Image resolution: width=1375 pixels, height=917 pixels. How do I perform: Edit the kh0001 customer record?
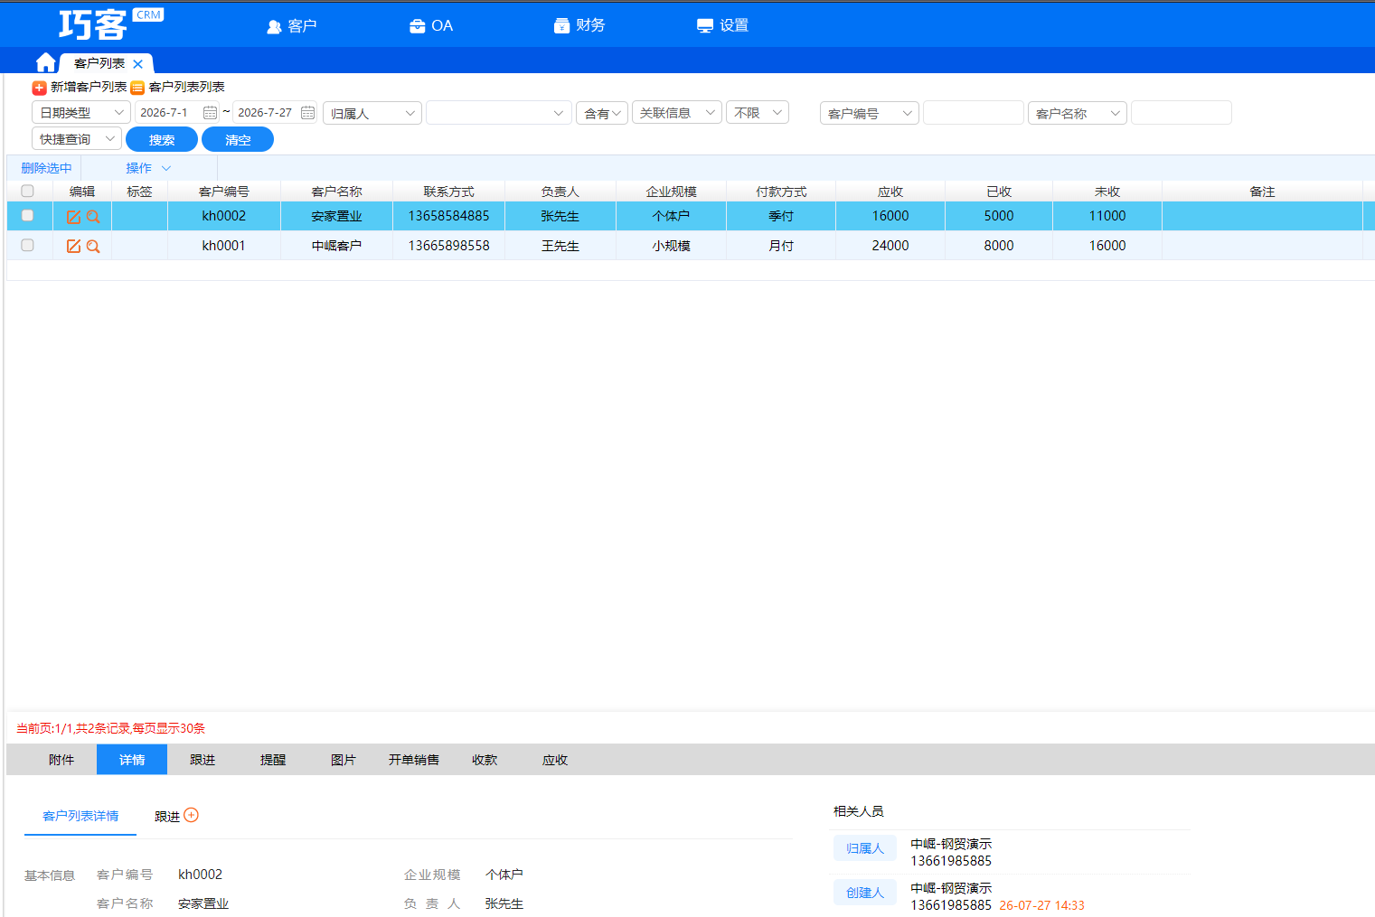pos(73,246)
